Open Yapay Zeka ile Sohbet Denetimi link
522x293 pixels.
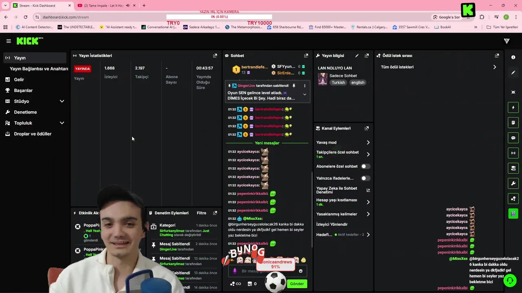(343, 190)
